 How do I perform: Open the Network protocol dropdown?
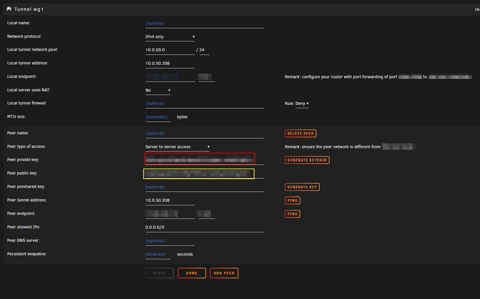click(x=170, y=37)
